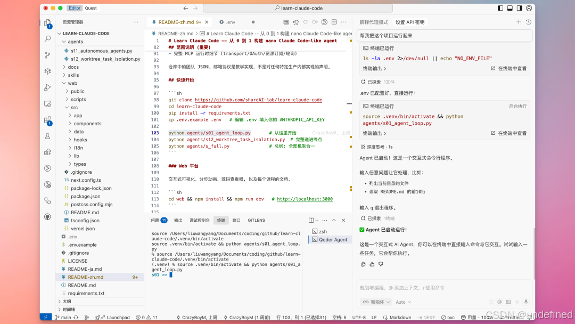
Task: Select the Qoder Agent terminal session
Action: tap(330, 240)
